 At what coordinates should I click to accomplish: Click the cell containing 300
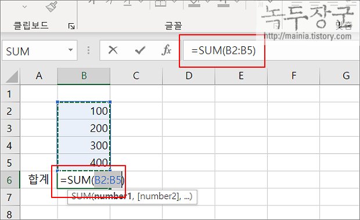pos(84,145)
